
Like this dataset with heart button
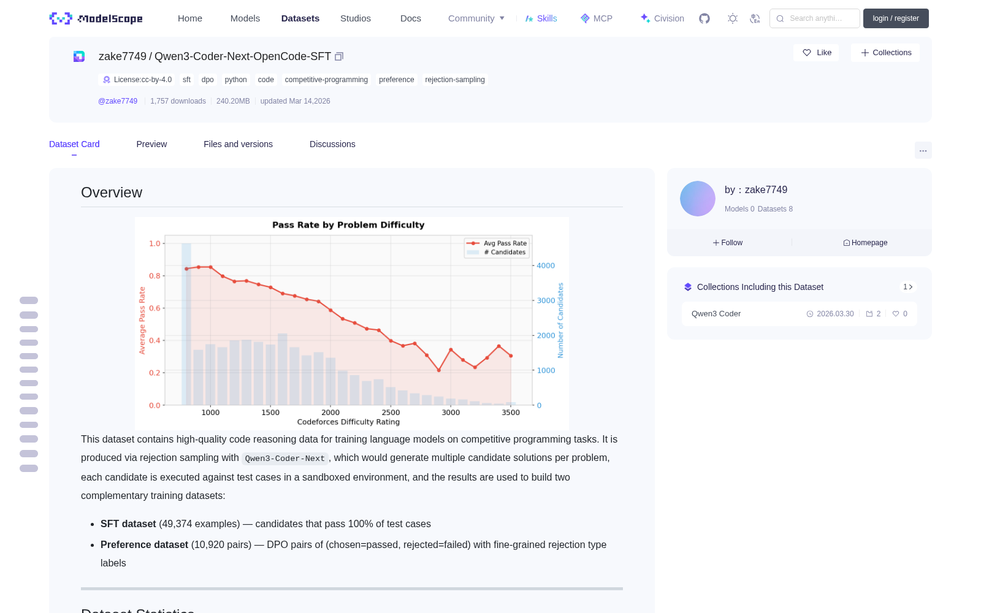click(x=816, y=53)
